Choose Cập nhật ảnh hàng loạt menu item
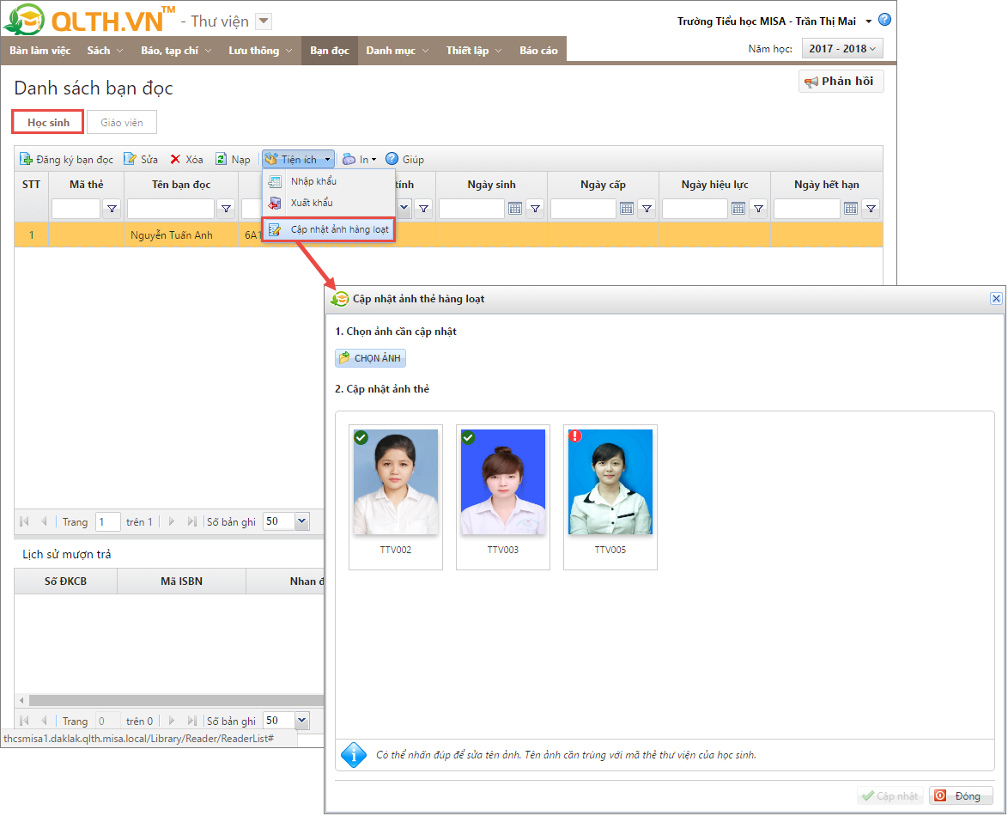The image size is (1008, 816). point(338,229)
